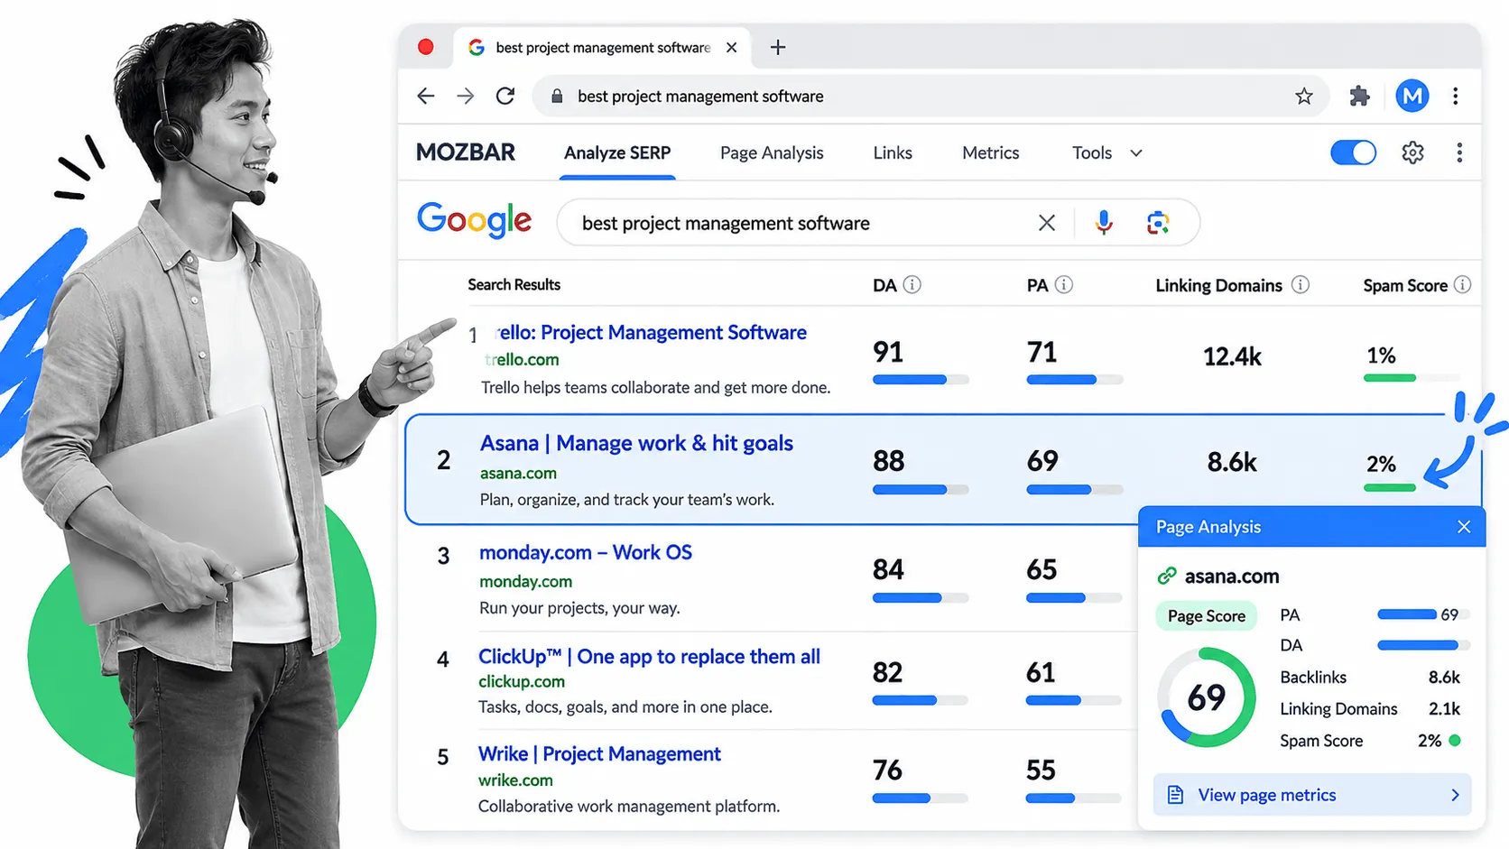
Task: Search by image with Google Lens icon
Action: 1158,223
